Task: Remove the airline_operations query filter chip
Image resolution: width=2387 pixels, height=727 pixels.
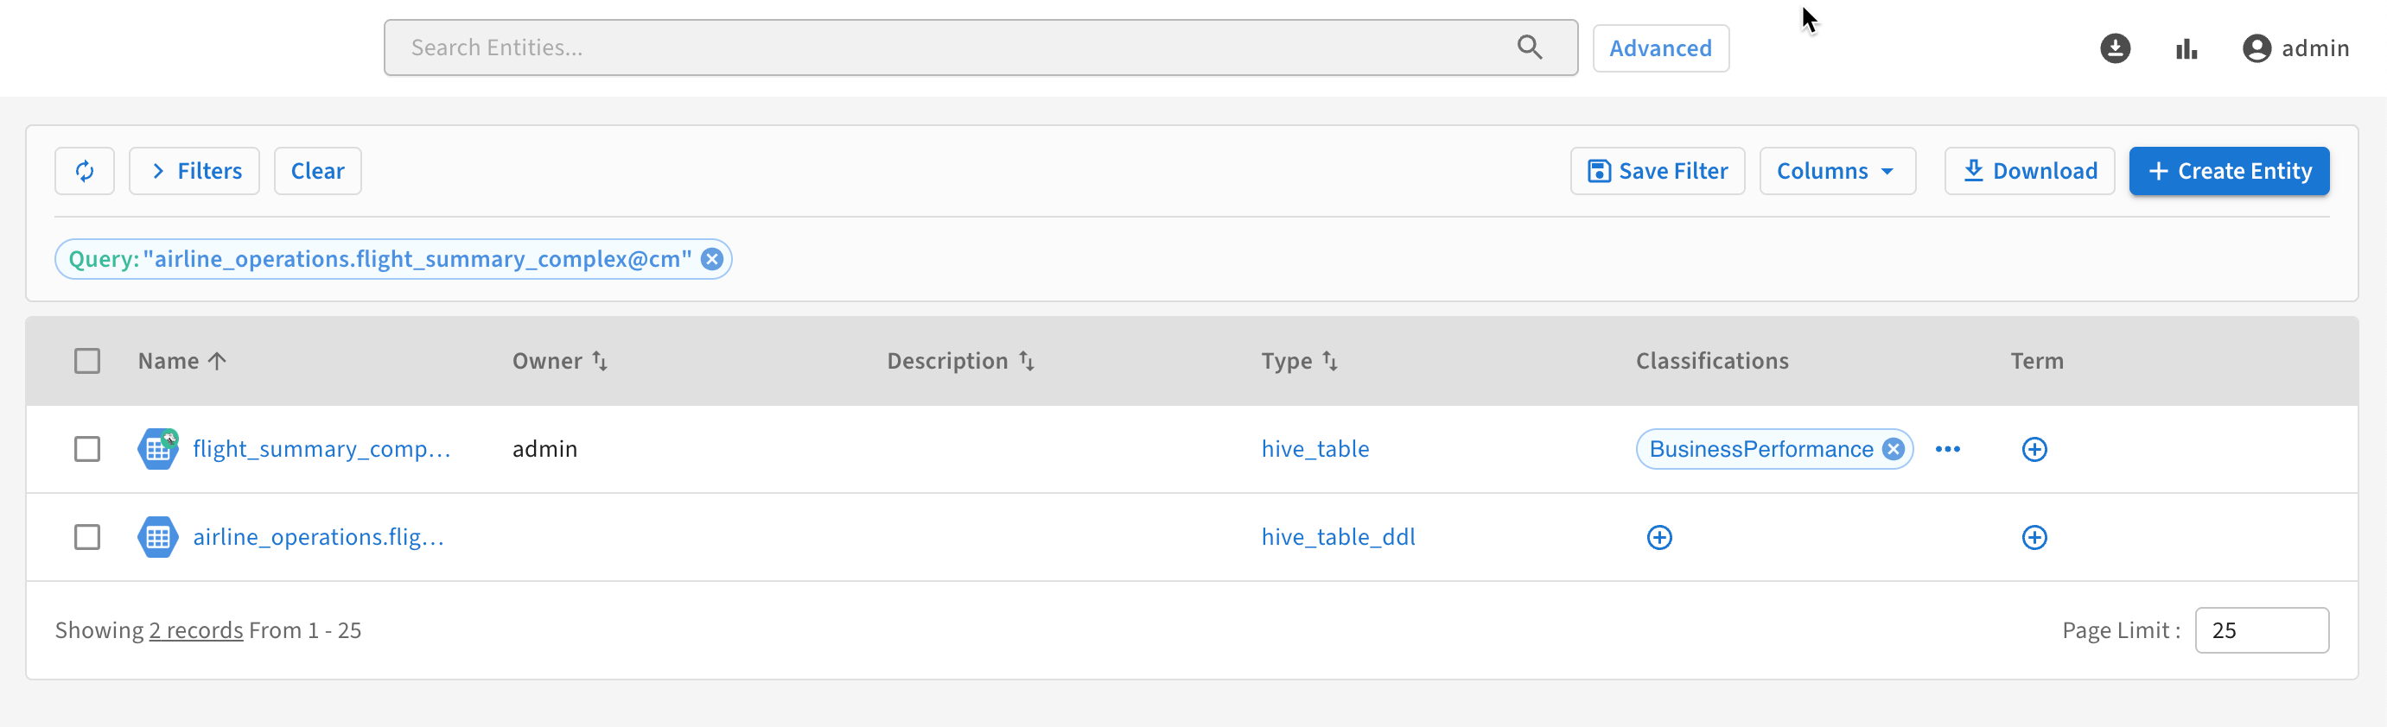Action: point(711,259)
